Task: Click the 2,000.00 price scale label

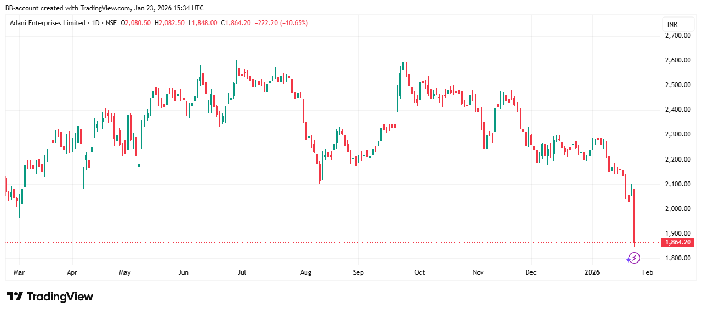Action: [x=677, y=209]
